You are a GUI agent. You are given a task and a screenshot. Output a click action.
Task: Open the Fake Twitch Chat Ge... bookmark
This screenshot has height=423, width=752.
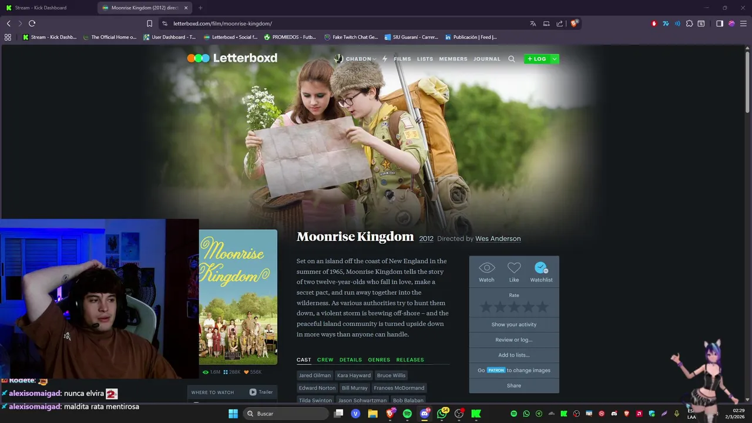pos(351,37)
